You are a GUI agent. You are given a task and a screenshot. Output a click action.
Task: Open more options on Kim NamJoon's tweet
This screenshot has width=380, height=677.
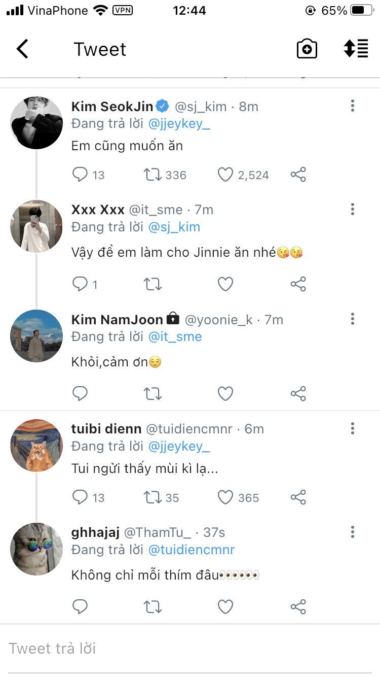(353, 319)
